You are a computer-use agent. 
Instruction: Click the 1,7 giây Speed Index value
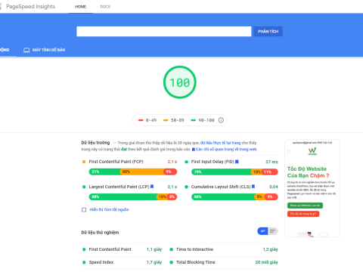(x=154, y=262)
